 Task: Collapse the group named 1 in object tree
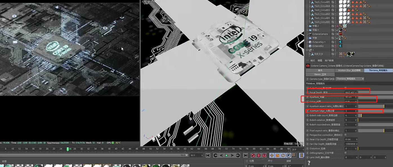pyautogui.click(x=307, y=50)
